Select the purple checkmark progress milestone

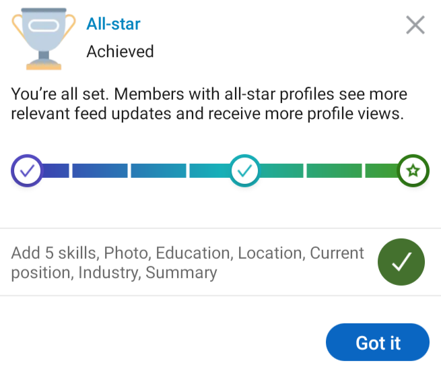27,170
